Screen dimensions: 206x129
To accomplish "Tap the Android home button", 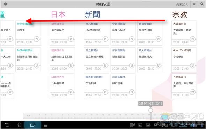I will click(x=20, y=125).
